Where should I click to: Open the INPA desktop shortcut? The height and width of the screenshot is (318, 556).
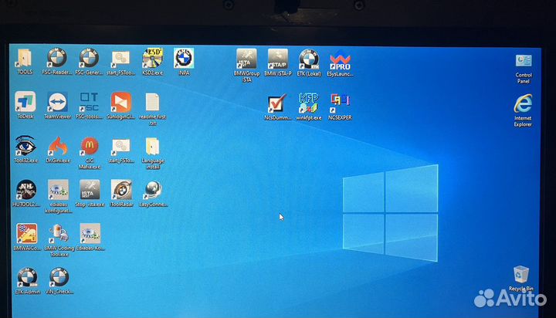184,59
